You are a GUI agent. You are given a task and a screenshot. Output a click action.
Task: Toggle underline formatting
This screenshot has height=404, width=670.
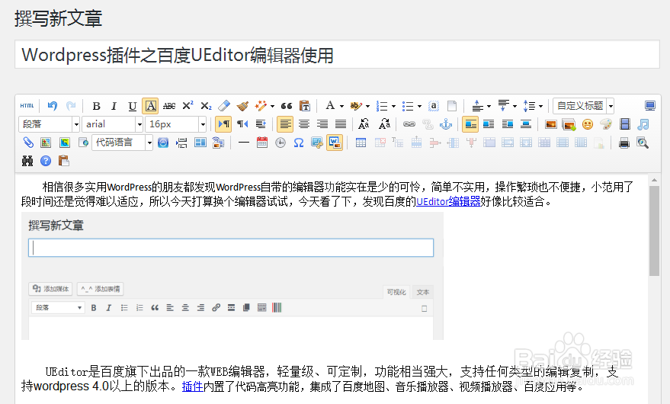(x=133, y=106)
